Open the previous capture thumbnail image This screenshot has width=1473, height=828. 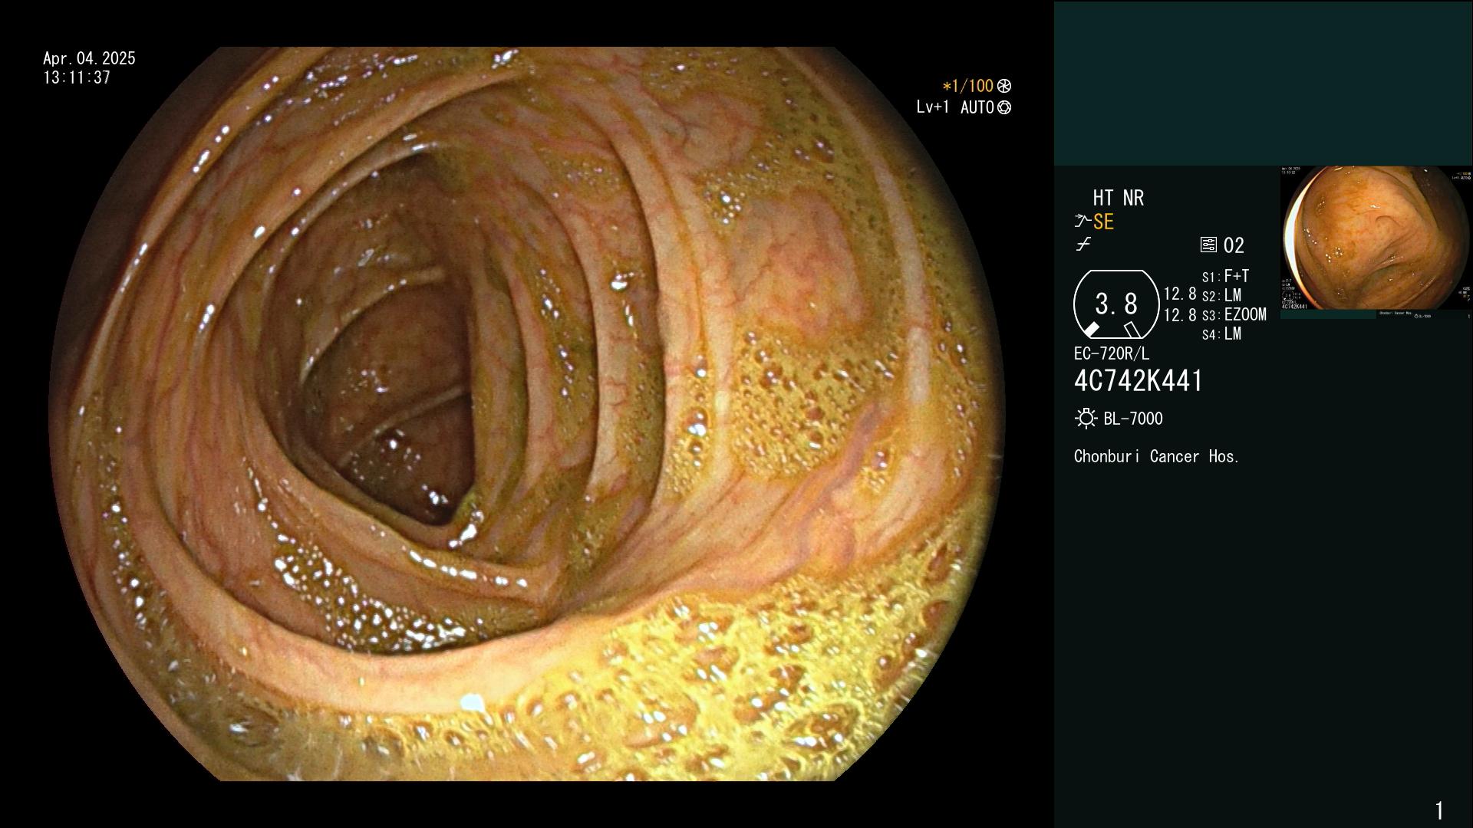point(1376,242)
